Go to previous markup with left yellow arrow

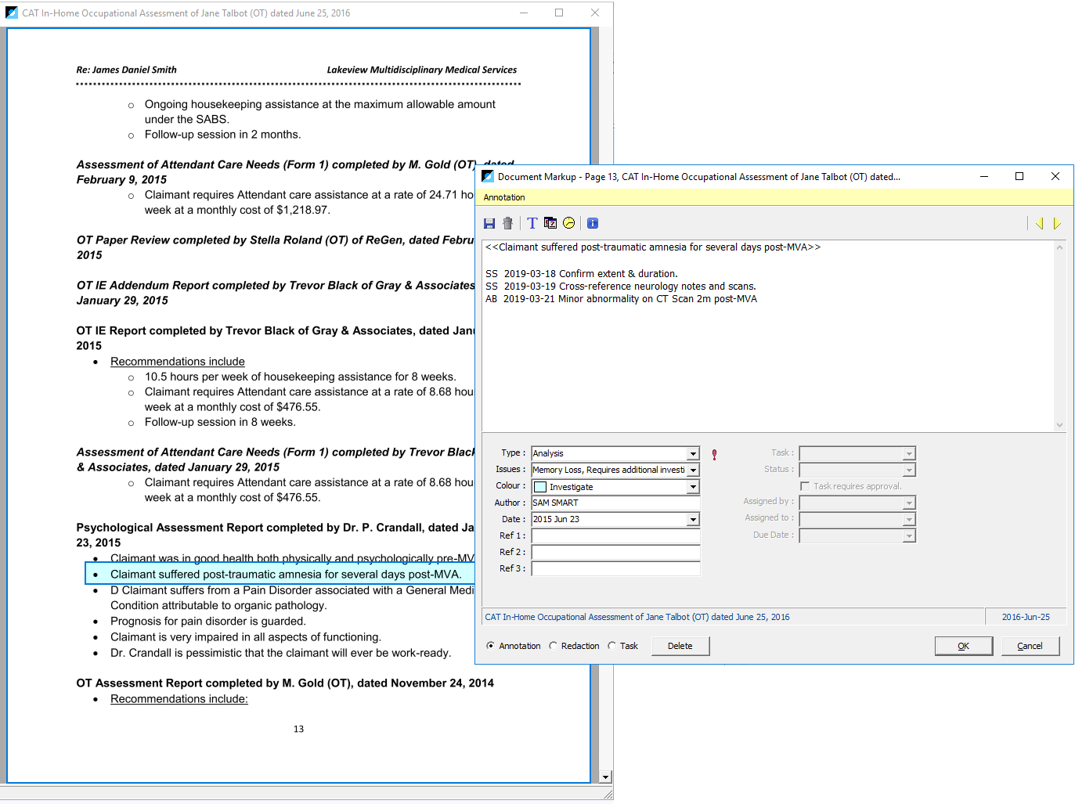[1040, 223]
